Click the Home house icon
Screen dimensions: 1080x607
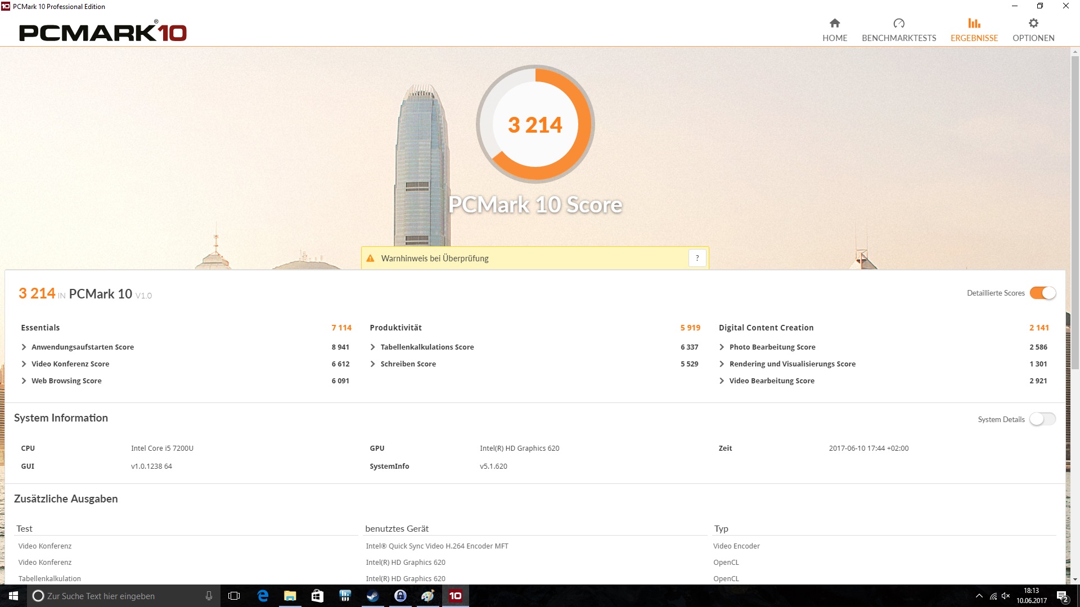tap(835, 23)
